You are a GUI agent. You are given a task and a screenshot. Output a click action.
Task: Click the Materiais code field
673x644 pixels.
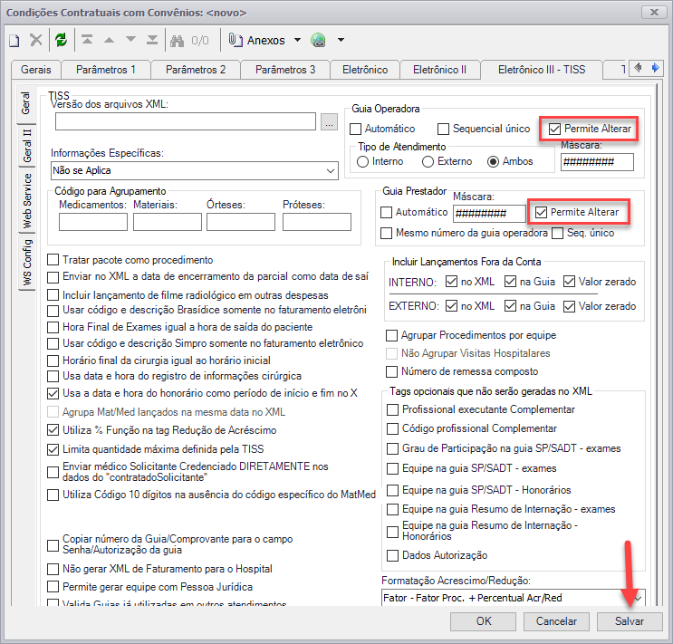click(168, 222)
